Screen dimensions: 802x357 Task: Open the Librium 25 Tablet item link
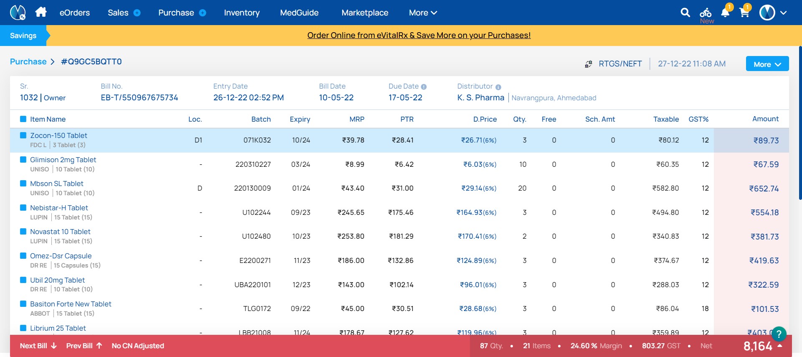[58, 328]
